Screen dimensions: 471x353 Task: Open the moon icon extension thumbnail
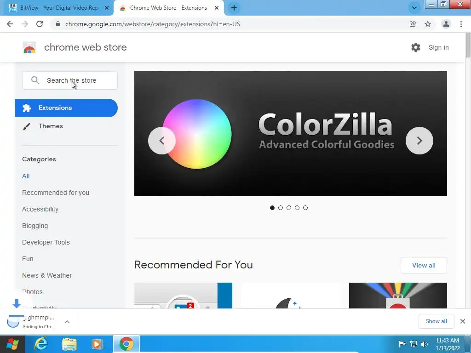(291, 296)
